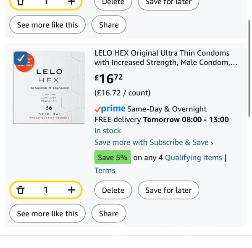The width and height of the screenshot is (252, 248).
Task: Uncheck the LELO HEX item selection checkbox
Action: (21, 58)
